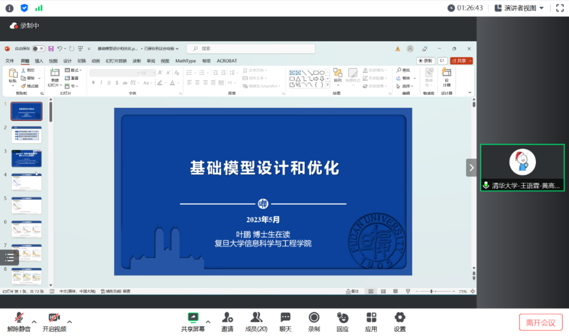The width and height of the screenshot is (569, 336).
Task: Open the select (选择) dropdown in editing group
Action: click(405, 86)
